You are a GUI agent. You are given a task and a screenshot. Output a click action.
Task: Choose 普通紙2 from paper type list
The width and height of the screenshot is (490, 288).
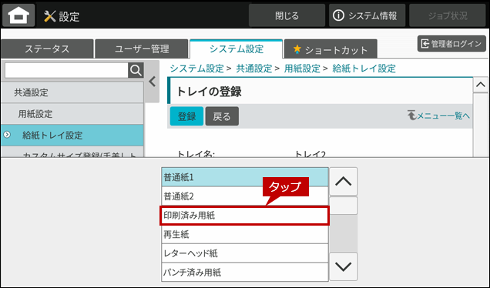click(245, 196)
